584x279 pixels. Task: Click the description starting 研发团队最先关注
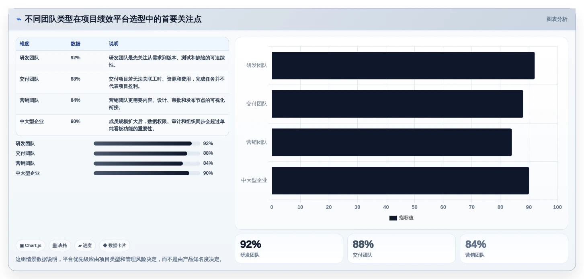(x=167, y=61)
